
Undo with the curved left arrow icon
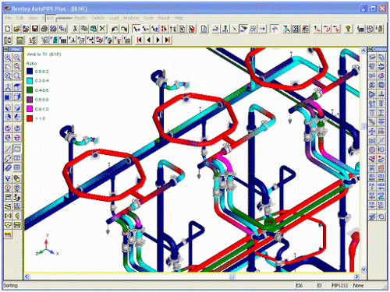115,29
